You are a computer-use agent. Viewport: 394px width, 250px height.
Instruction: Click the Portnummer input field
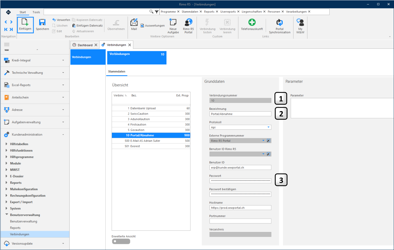click(x=240, y=221)
